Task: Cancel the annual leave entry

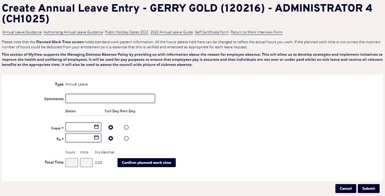Action: click(345, 188)
